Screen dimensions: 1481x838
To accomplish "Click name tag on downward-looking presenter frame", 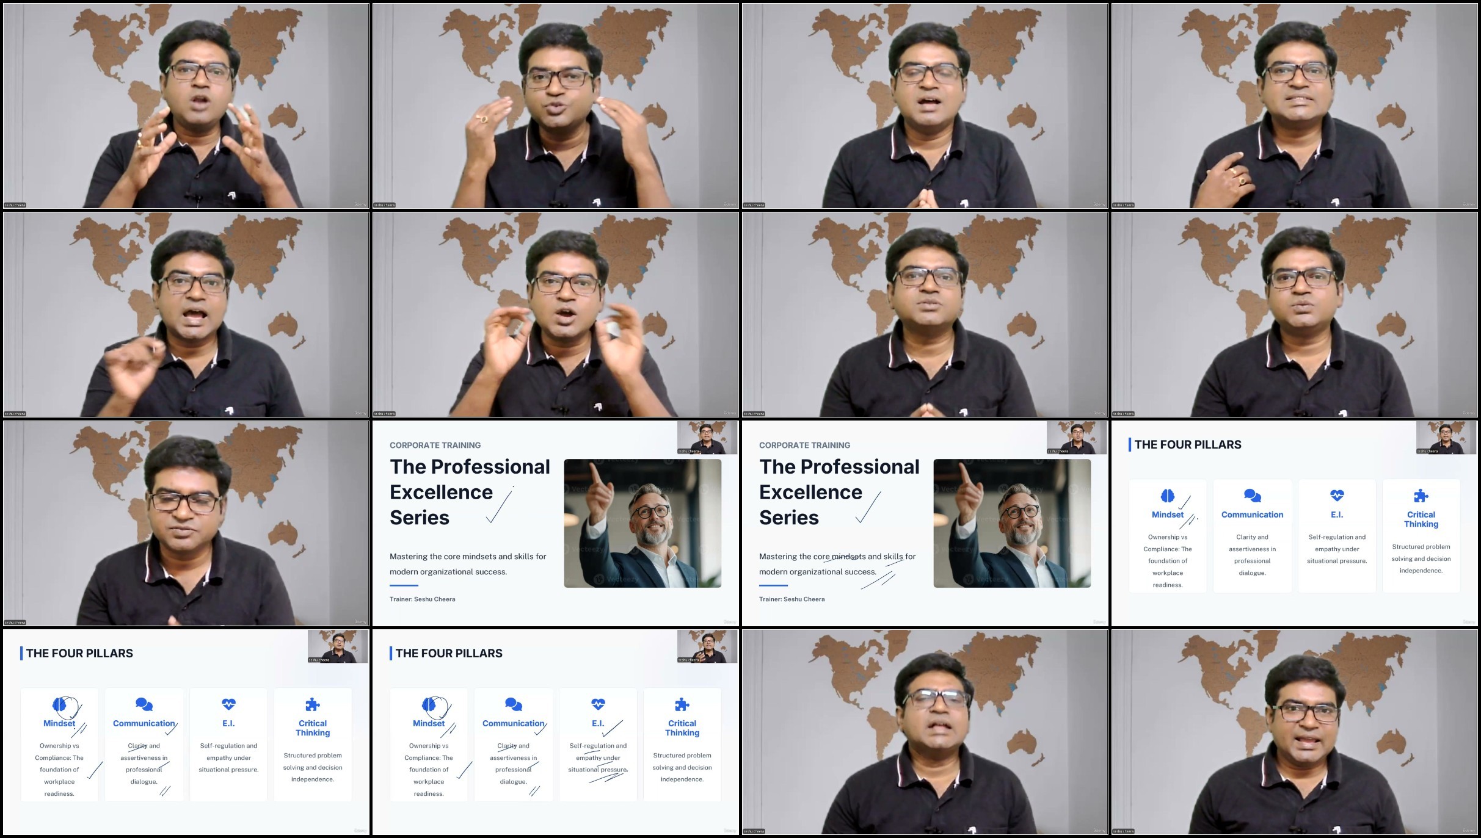I will pyautogui.click(x=15, y=622).
